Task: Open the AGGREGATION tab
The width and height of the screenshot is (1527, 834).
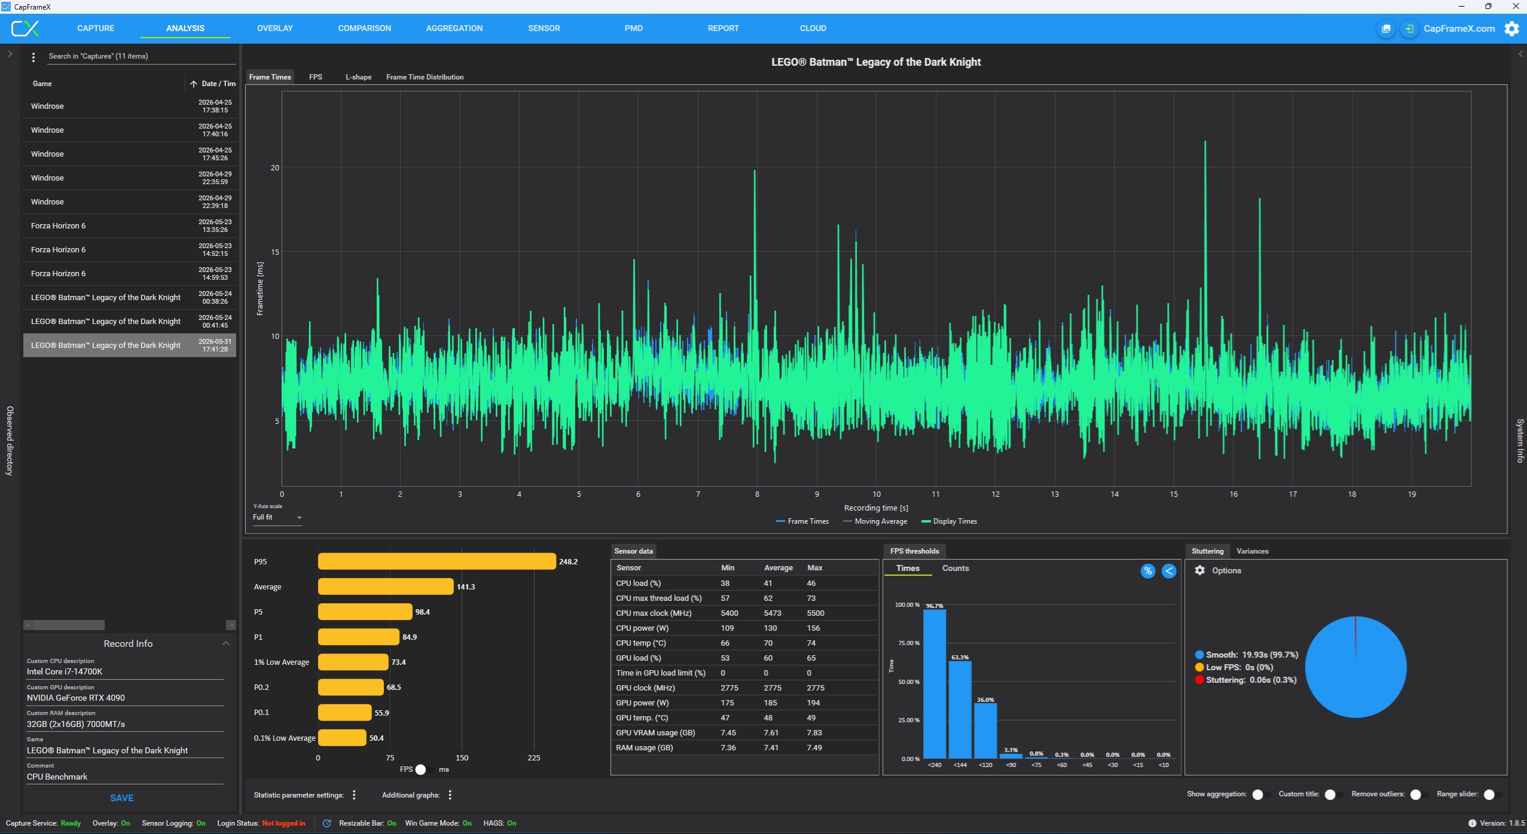Action: point(454,28)
